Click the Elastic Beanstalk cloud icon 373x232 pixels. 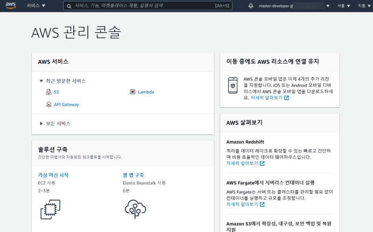tap(135, 209)
